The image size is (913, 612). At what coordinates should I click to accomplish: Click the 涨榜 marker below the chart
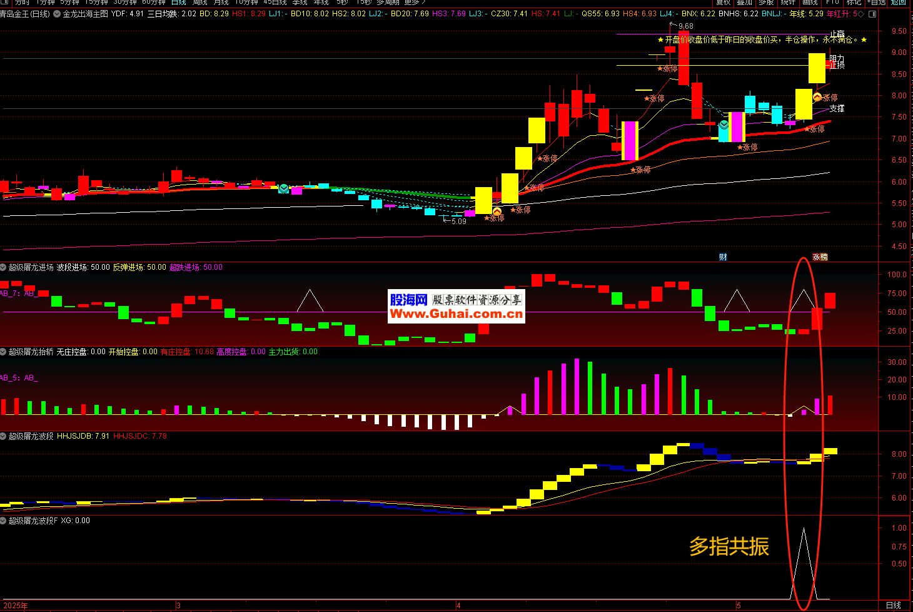pyautogui.click(x=820, y=257)
